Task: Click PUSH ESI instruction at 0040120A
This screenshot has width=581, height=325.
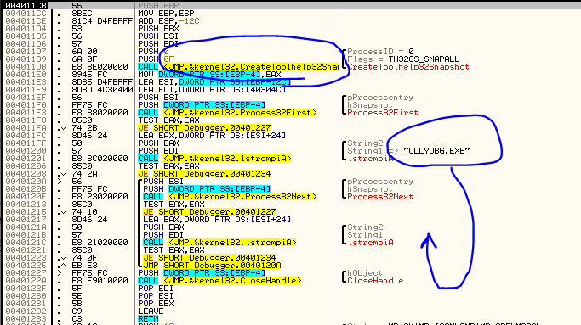Action: (163, 182)
